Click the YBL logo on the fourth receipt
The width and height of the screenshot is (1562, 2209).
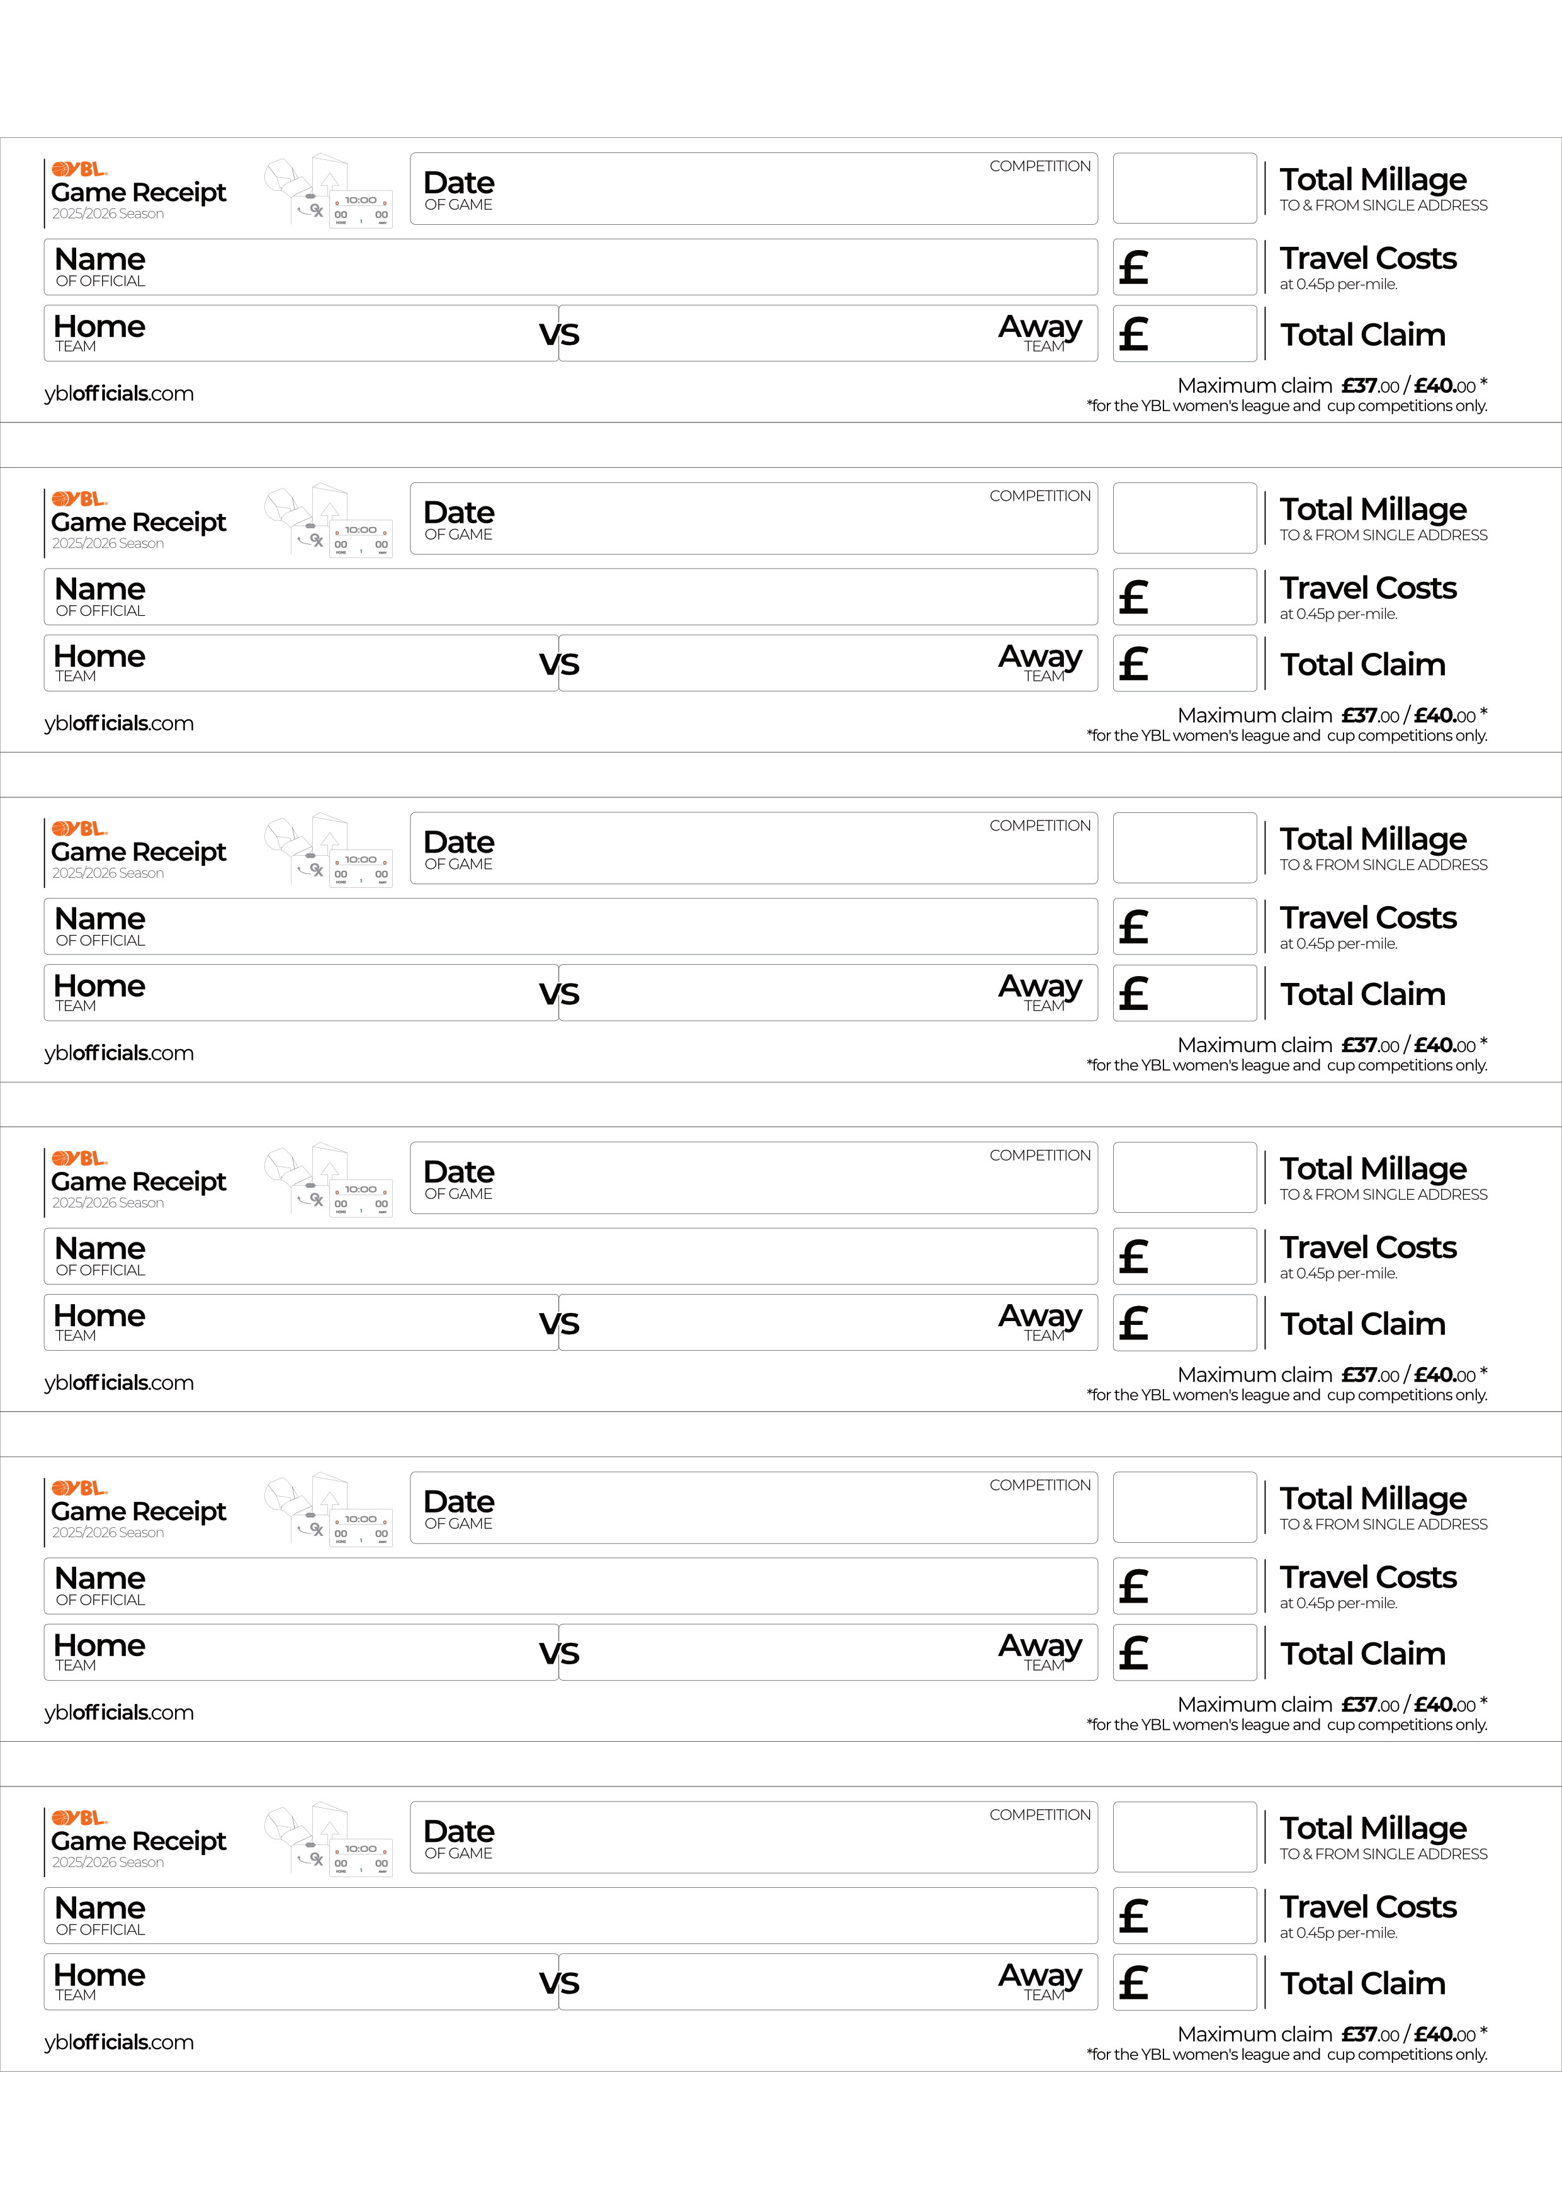[79, 1159]
